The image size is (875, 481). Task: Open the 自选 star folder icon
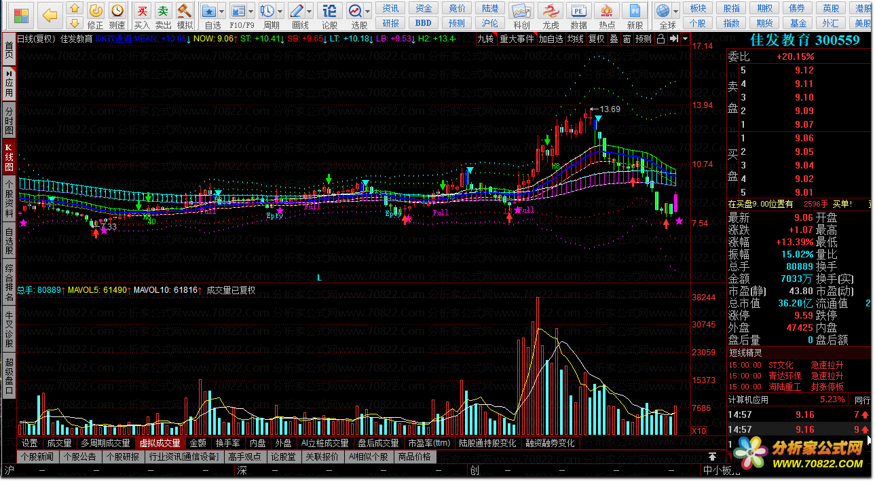(x=208, y=11)
